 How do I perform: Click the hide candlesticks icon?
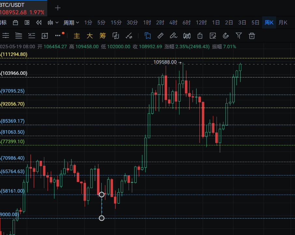[187, 36]
